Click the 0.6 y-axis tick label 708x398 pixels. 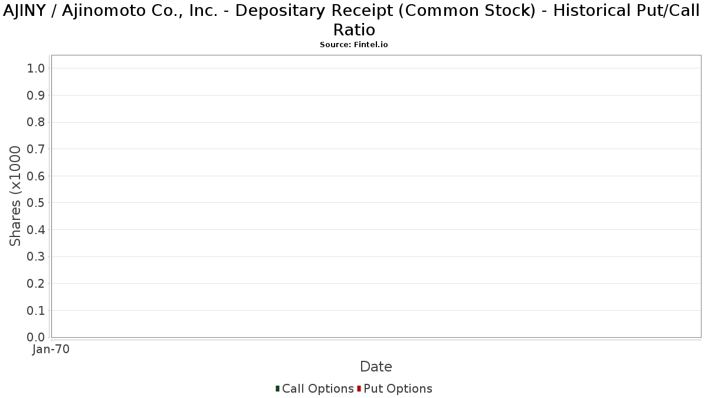point(36,176)
